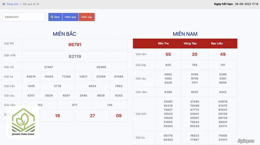Click Bến Tre sixth prize 0982

(168, 74)
